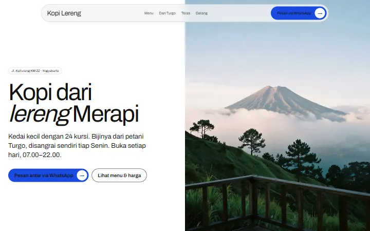Click Pesan via WhatsApp in the navbar

[x=299, y=13]
